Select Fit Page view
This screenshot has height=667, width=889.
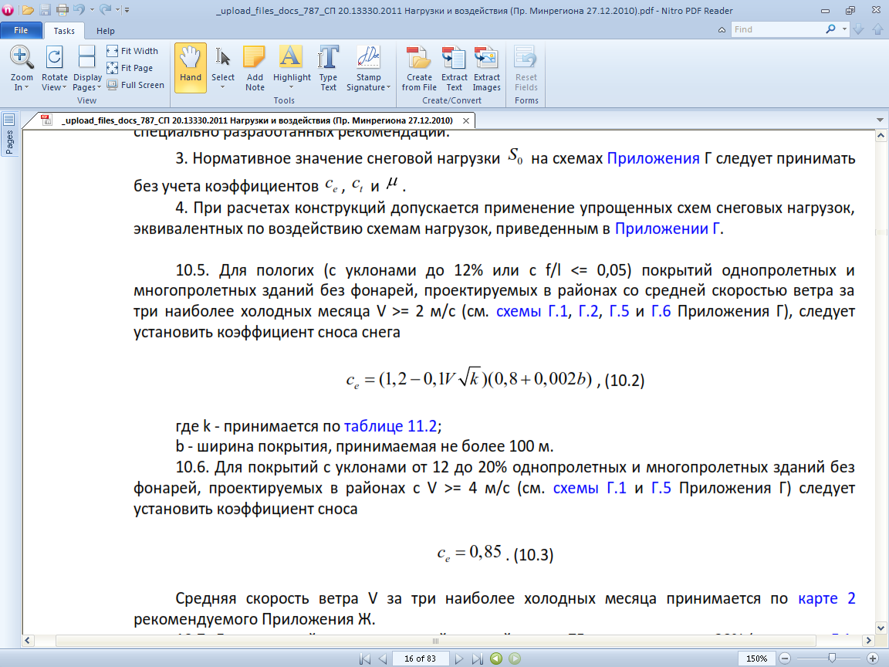coord(130,67)
